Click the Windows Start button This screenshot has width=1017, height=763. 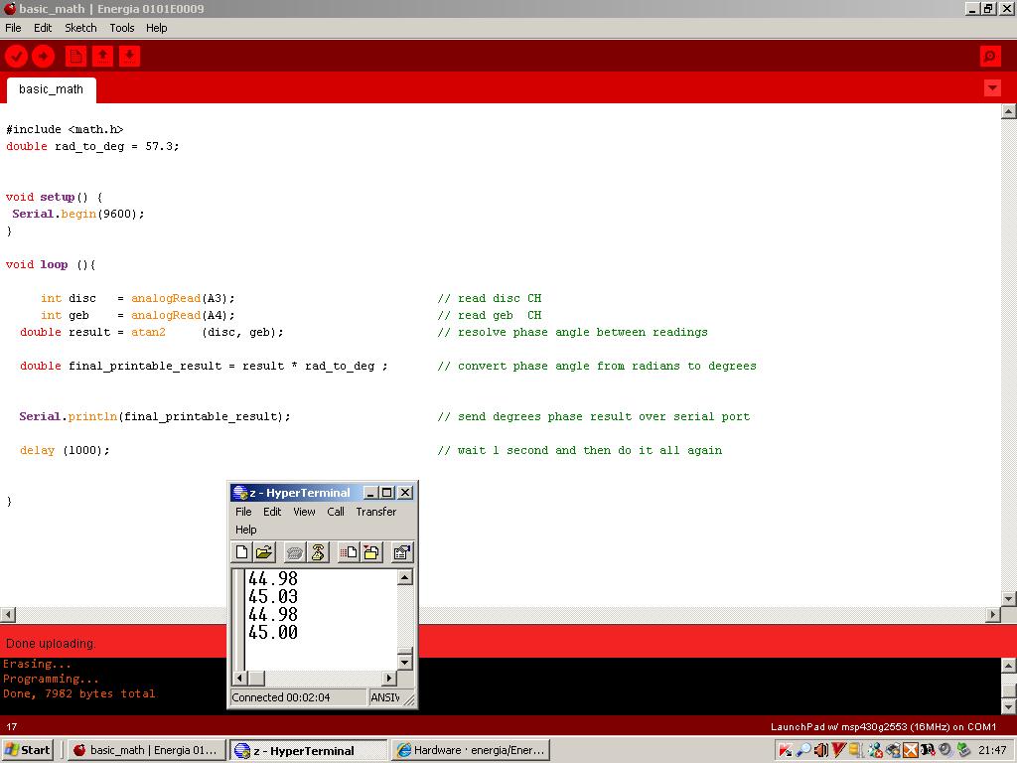pyautogui.click(x=28, y=750)
